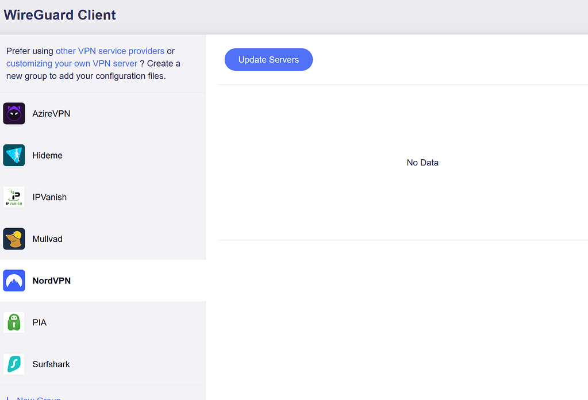Click the PIA green padlock icon
Screen dimensions: 588x400
14,322
